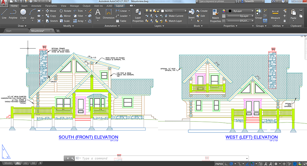Select the Circle tool
Image resolution: width=307 pixels, height=166 pixels.
(x=23, y=14)
